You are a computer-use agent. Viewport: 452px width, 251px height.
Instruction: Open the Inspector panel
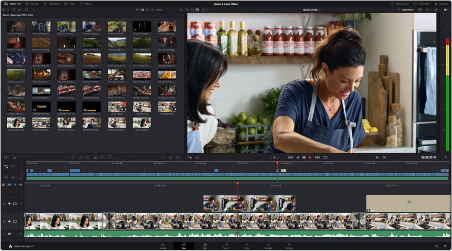tap(441, 4)
